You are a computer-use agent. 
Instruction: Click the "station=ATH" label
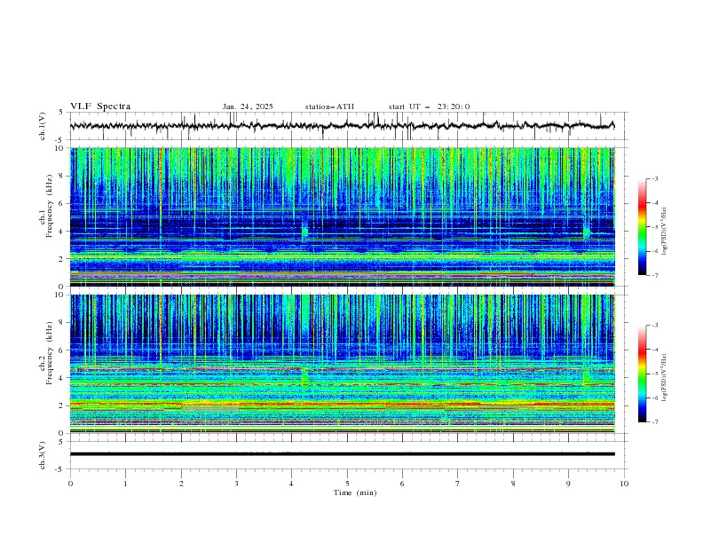point(329,106)
